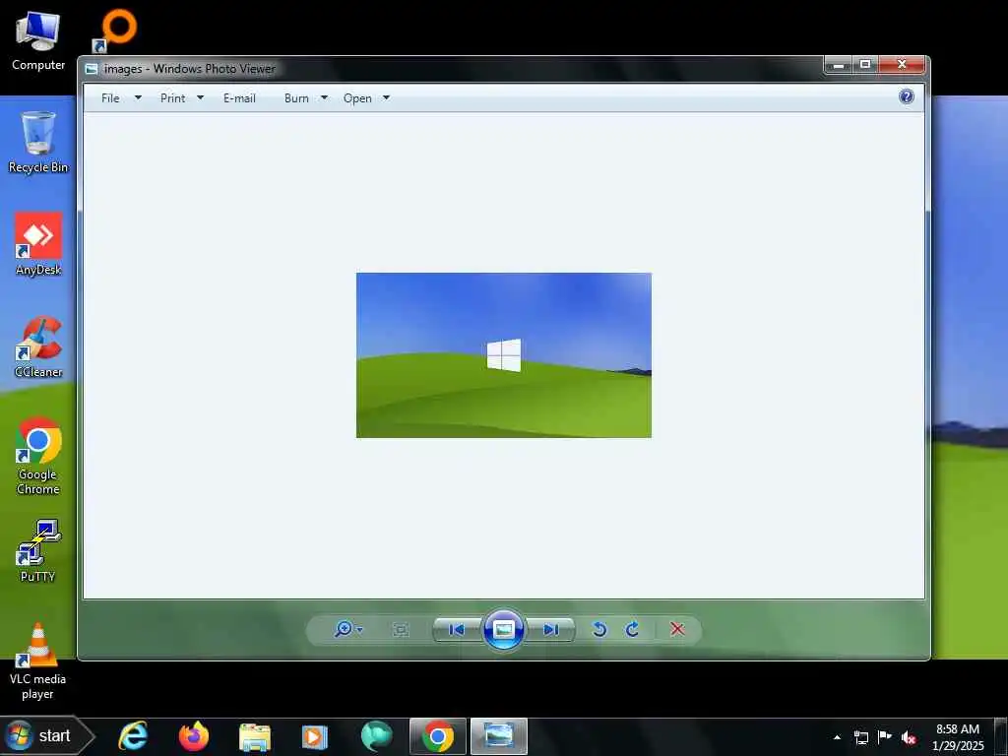Click Photo Viewer taskbar button

(x=499, y=736)
